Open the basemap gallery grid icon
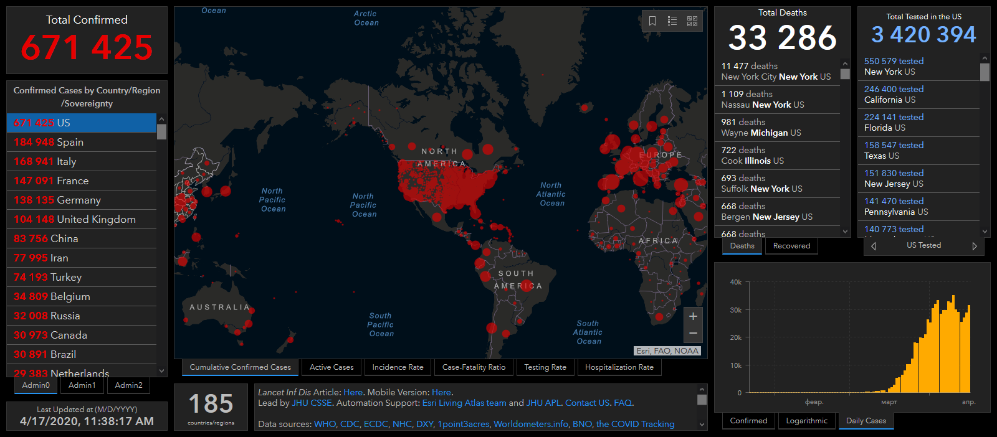The image size is (997, 437). [x=692, y=21]
